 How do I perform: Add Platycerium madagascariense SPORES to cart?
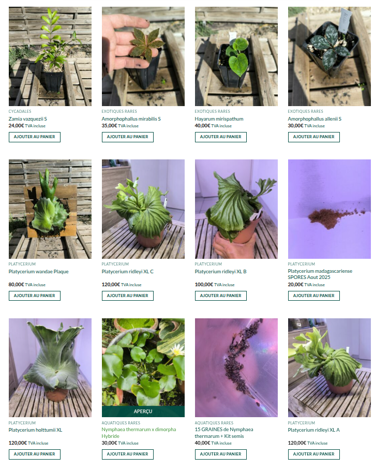tap(313, 296)
